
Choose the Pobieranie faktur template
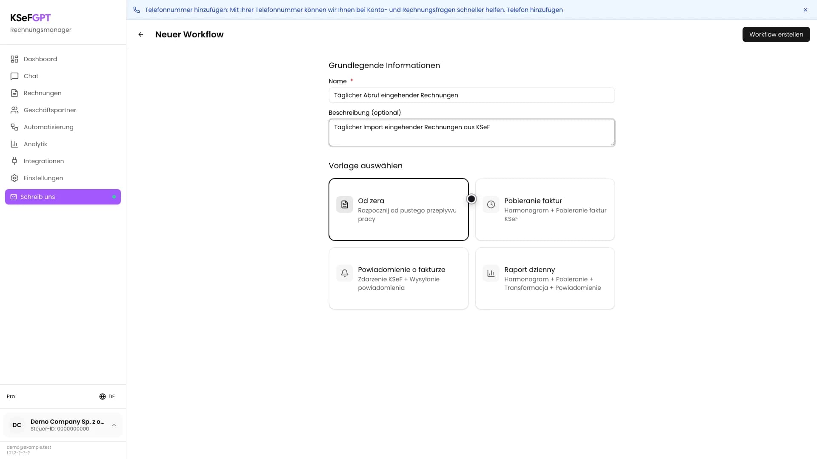pyautogui.click(x=545, y=210)
